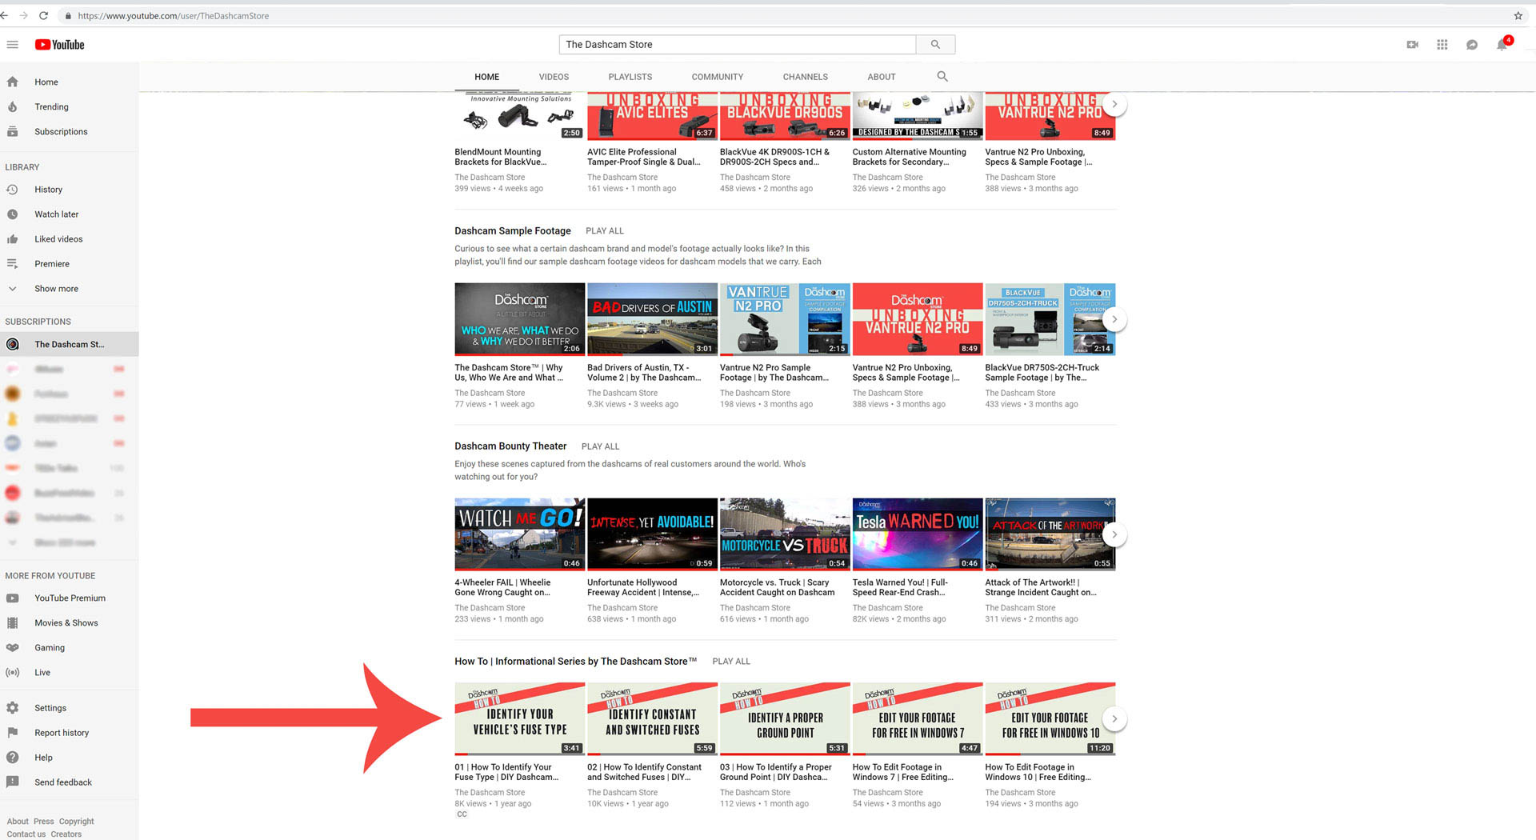
Task: Switch to the Playlists tab
Action: tap(630, 77)
